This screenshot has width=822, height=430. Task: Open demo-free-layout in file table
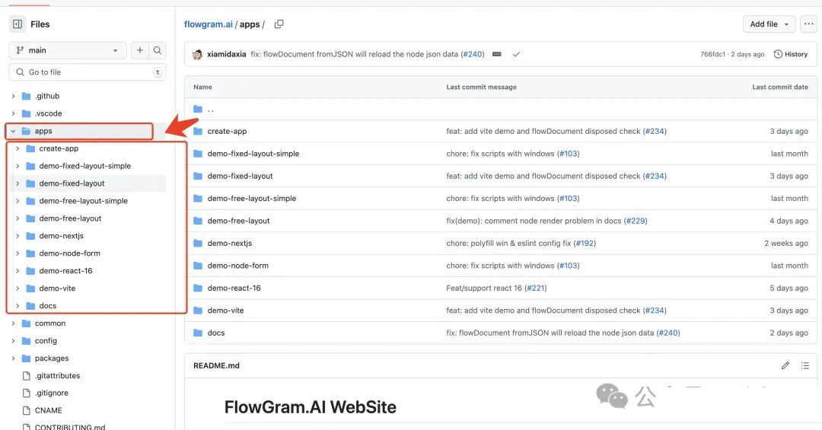(x=238, y=221)
